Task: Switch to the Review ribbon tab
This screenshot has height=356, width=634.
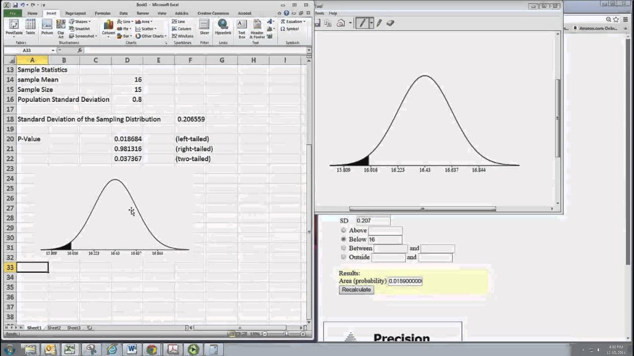Action: click(x=143, y=13)
